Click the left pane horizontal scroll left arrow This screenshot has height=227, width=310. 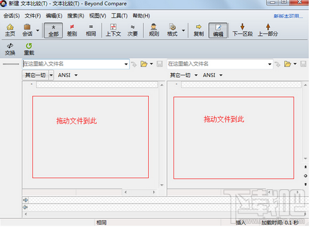point(125,192)
